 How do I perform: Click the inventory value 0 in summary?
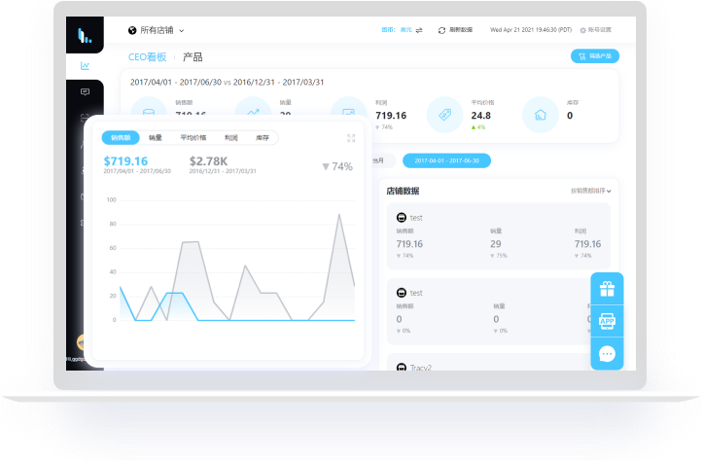point(570,116)
